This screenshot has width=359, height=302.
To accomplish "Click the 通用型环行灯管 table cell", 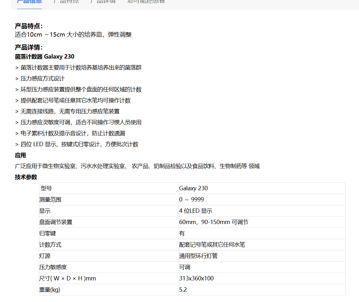I will [x=198, y=256].
